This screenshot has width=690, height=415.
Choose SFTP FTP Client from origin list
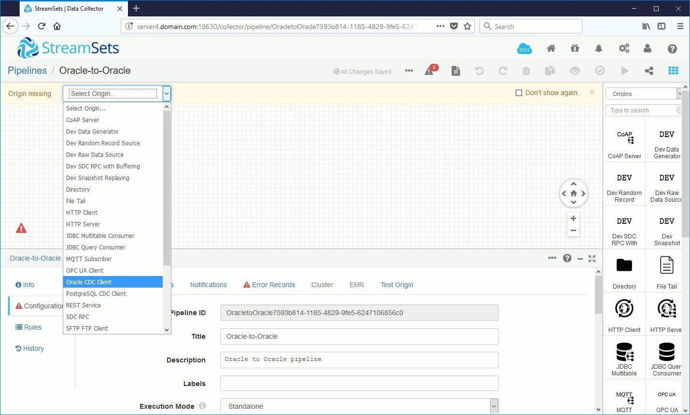pyautogui.click(x=113, y=328)
